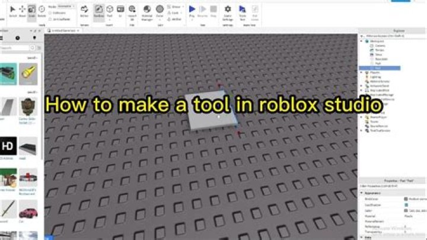This screenshot has height=240, width=427.
Task: Open Team Test
Action: (243, 12)
